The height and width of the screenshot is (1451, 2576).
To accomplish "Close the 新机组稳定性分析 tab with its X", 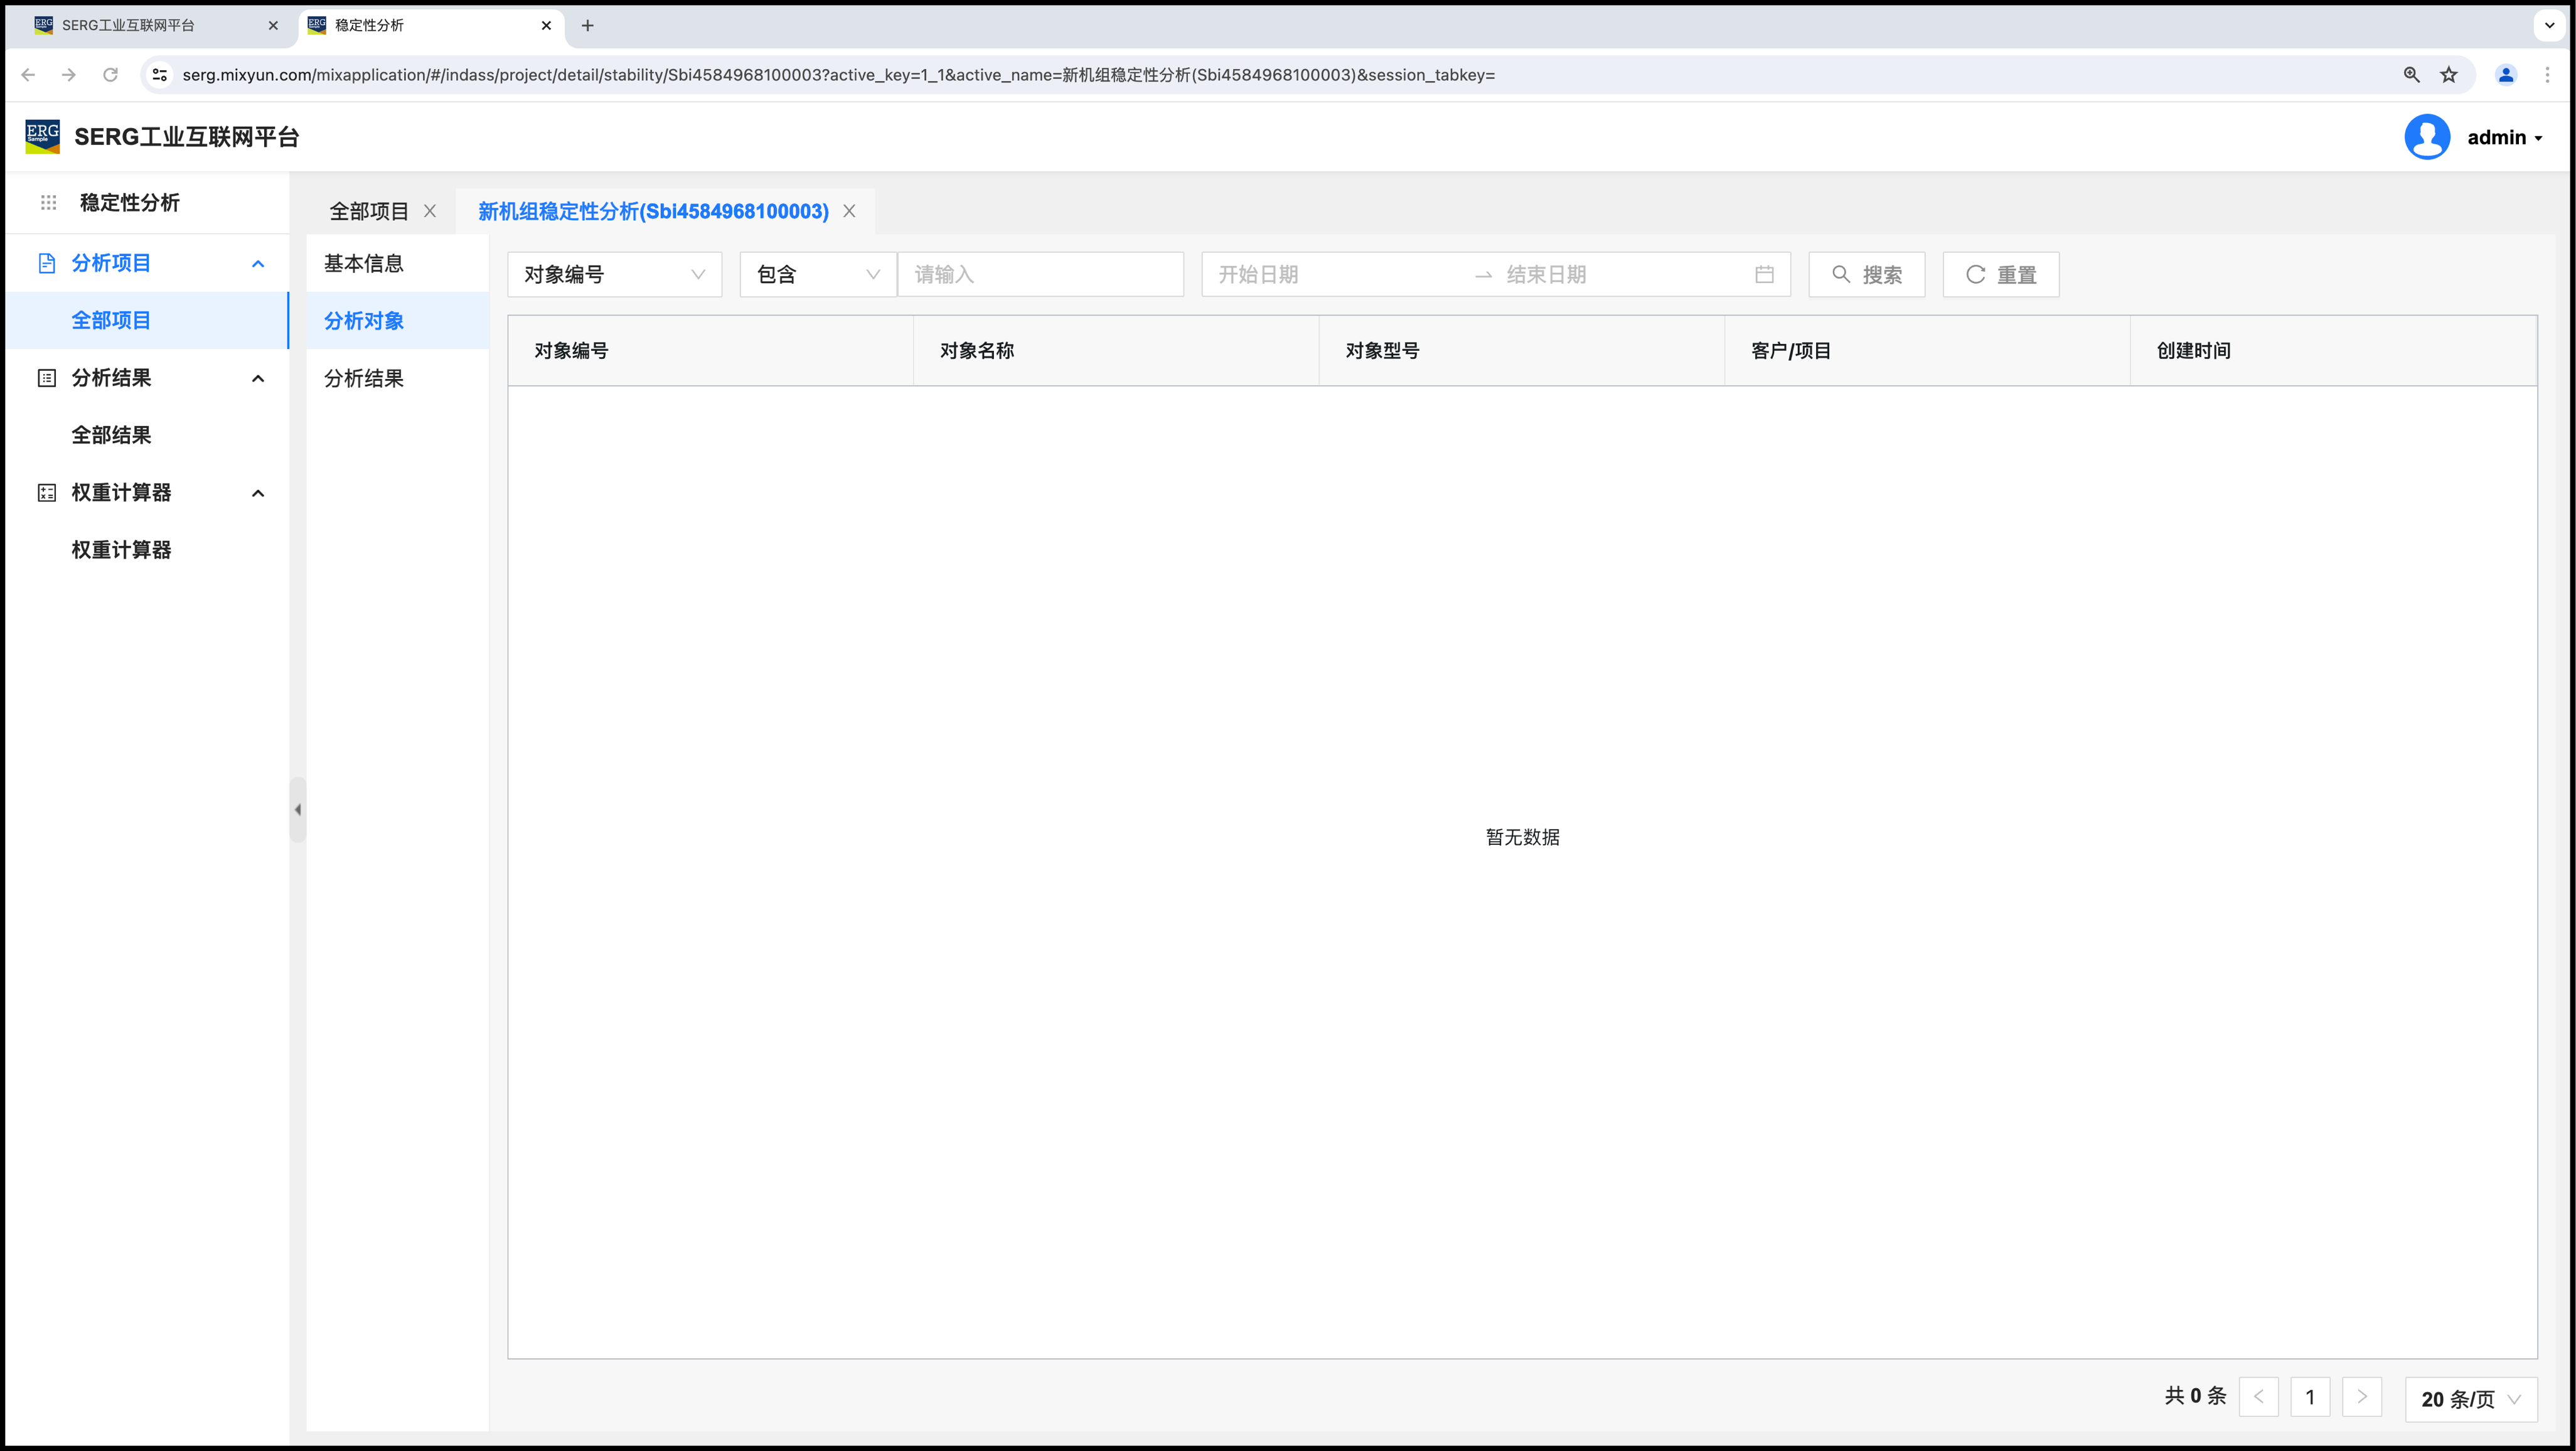I will [x=849, y=211].
